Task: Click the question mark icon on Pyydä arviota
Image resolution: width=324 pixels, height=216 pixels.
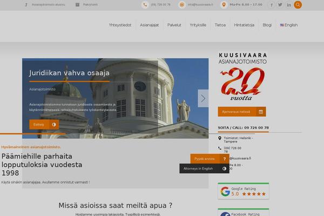Action: pos(225,159)
